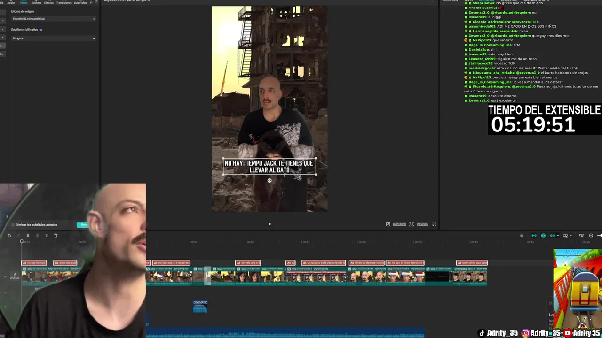This screenshot has height=338, width=602.
Task: Click the rotate handle under subtitle box
Action: click(269, 180)
